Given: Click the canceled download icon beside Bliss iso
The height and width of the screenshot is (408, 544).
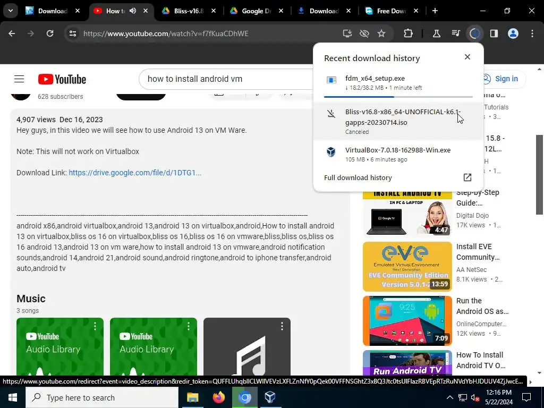Looking at the screenshot, I should pyautogui.click(x=331, y=114).
